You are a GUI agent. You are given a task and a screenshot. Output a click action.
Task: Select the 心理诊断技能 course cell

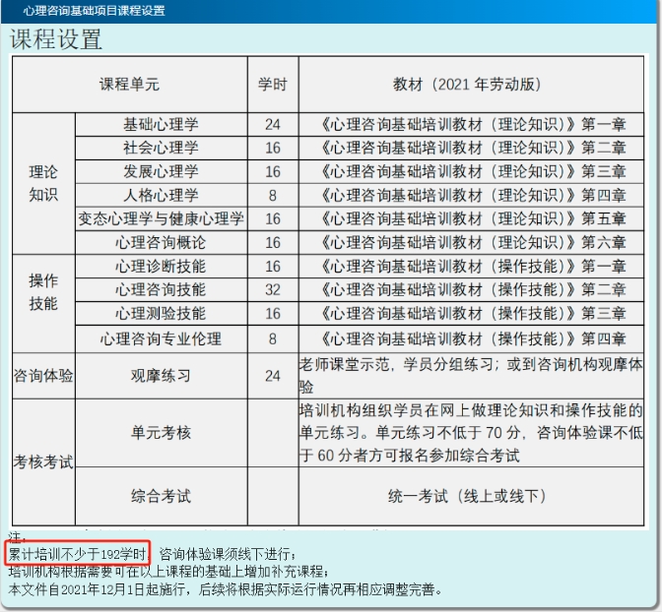coord(161,266)
